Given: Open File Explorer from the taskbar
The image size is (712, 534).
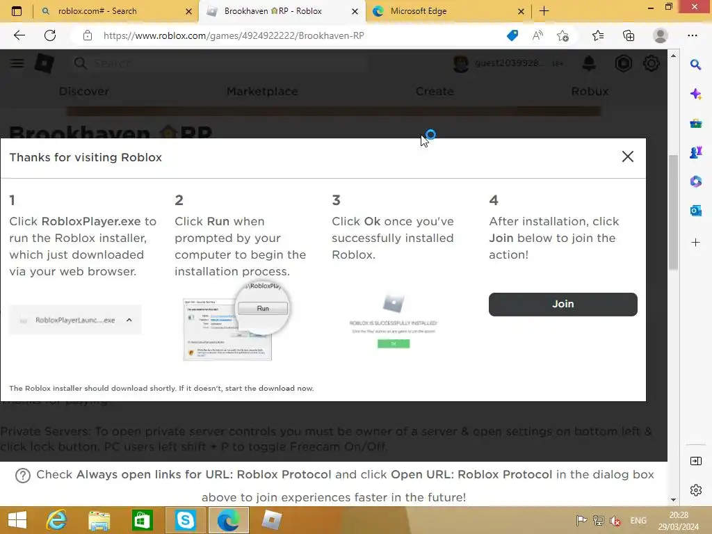Looking at the screenshot, I should [x=99, y=520].
